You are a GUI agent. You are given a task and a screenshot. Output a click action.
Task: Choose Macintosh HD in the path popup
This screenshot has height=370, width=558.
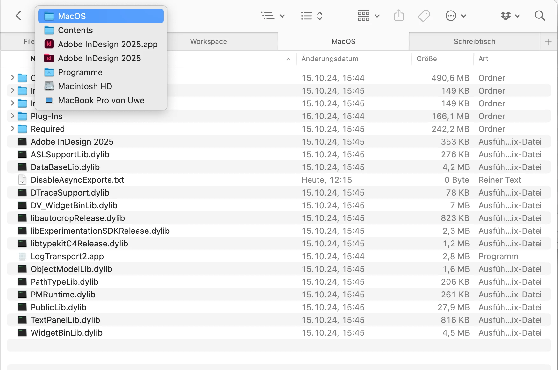(x=101, y=86)
